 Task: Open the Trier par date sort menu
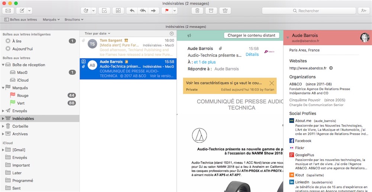(97, 33)
